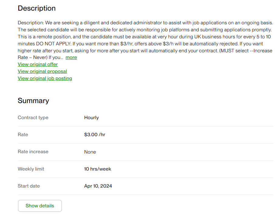Click the None rate increase value

[90, 152]
